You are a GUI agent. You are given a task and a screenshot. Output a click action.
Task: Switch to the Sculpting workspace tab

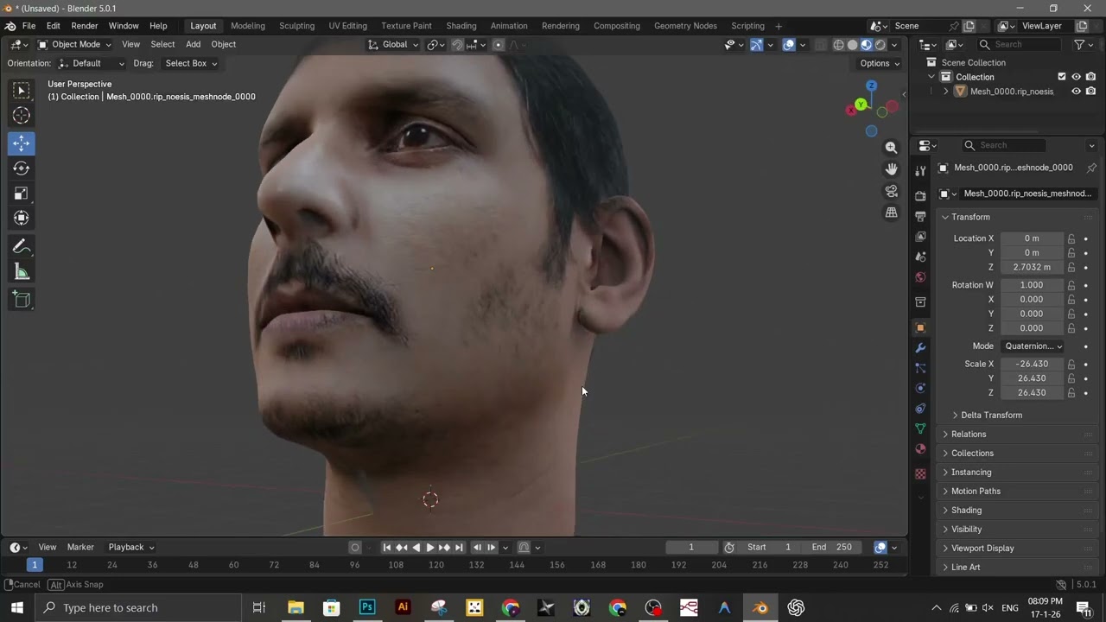coord(296,26)
